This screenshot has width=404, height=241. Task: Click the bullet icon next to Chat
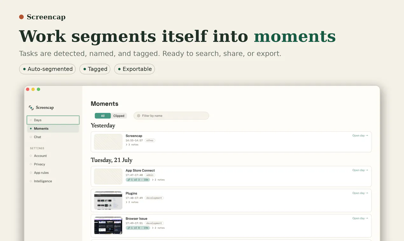click(x=31, y=137)
